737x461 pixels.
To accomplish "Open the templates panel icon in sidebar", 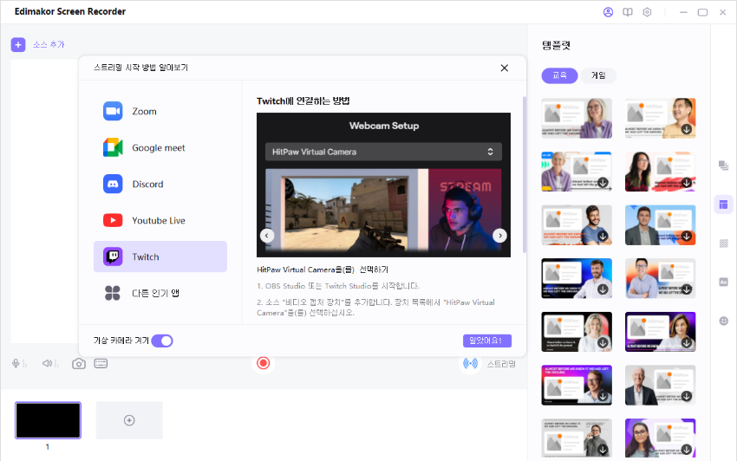I will (723, 205).
